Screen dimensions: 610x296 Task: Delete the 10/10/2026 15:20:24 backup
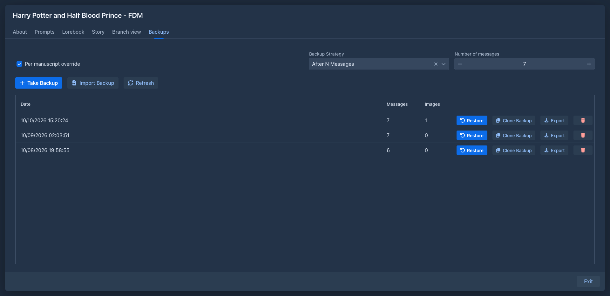tap(583, 120)
